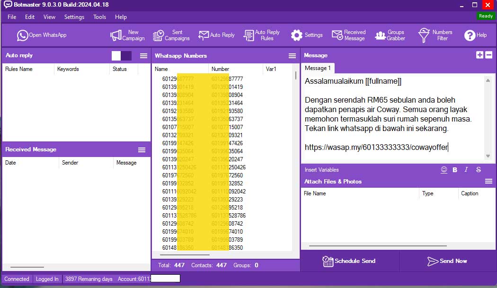This screenshot has height=288, width=497.
Task: Open WhatsApp from the toolbar
Action: 42,35
